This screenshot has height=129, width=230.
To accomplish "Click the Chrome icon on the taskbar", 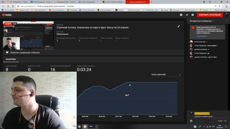I will 79,126.
